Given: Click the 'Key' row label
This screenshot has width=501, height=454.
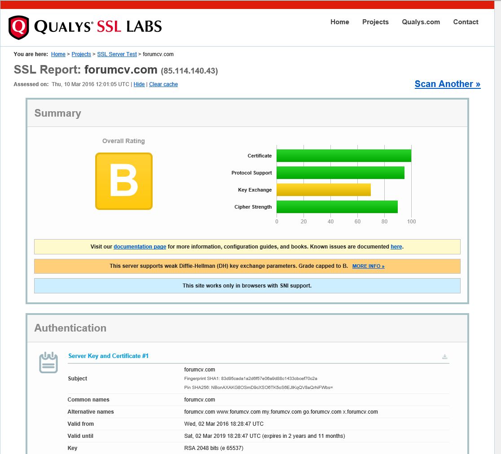Looking at the screenshot, I should (72, 448).
